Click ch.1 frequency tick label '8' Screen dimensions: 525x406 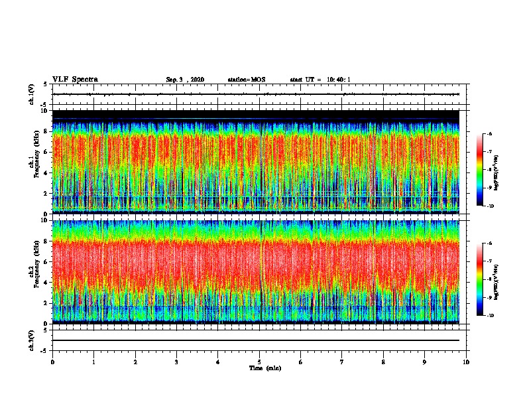click(46, 131)
